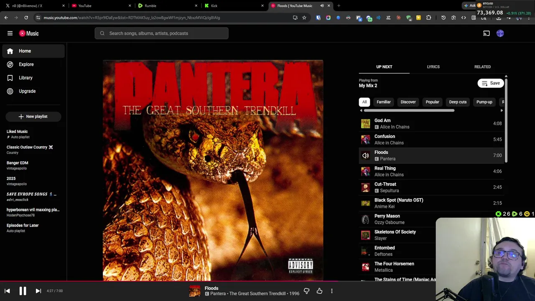View site information icon in address bar
The height and width of the screenshot is (301, 535).
click(x=38, y=18)
